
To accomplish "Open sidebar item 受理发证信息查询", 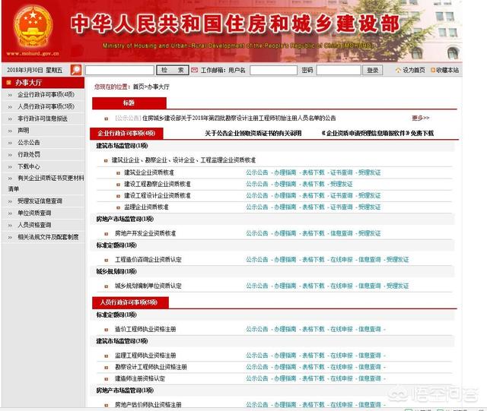I will pyautogui.click(x=40, y=201).
